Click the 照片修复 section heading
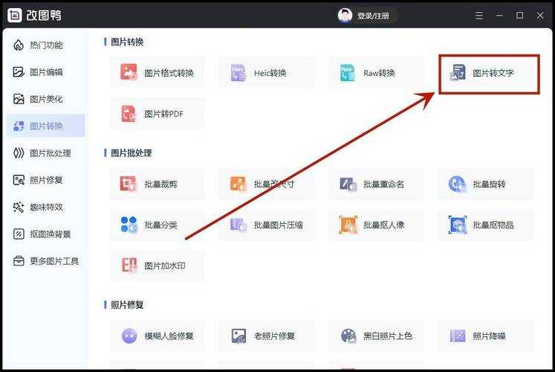This screenshot has height=372, width=555. pyautogui.click(x=127, y=305)
